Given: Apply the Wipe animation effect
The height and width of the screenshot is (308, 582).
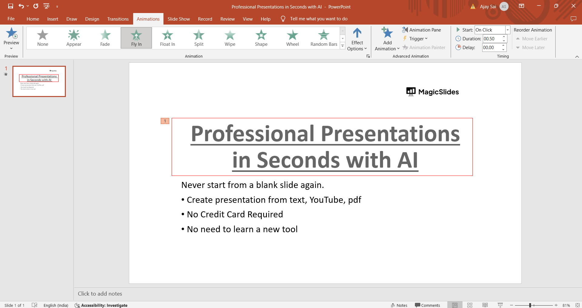Looking at the screenshot, I should [x=230, y=38].
